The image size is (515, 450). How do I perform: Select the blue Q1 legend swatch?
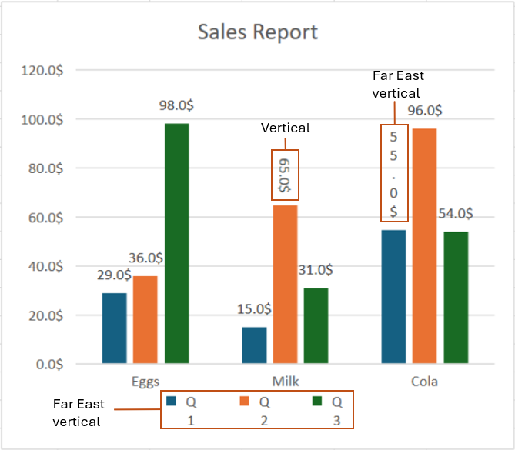tap(171, 401)
